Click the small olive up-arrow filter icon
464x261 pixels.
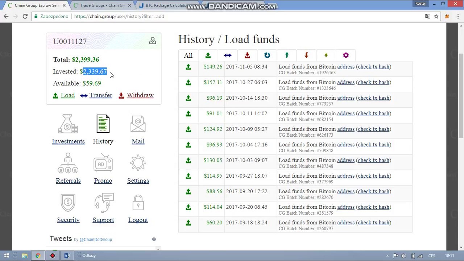(x=326, y=55)
